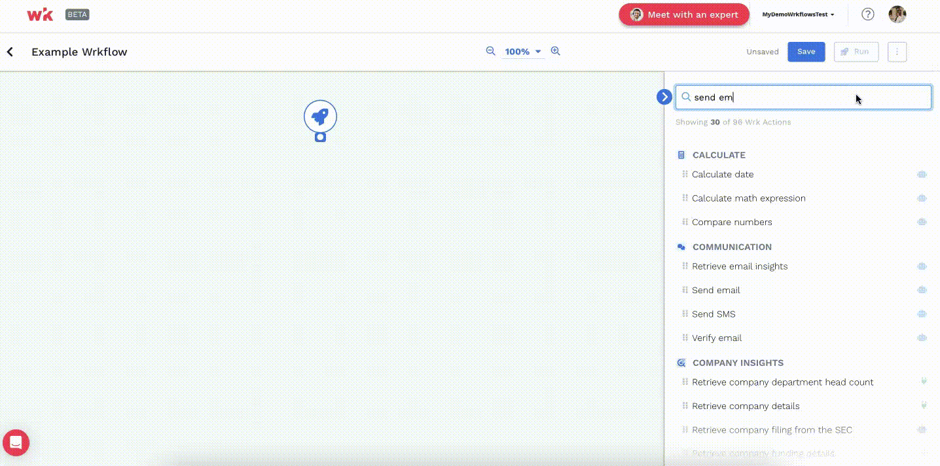This screenshot has width=940, height=466.
Task: Select the Calculate date action
Action: tap(723, 174)
